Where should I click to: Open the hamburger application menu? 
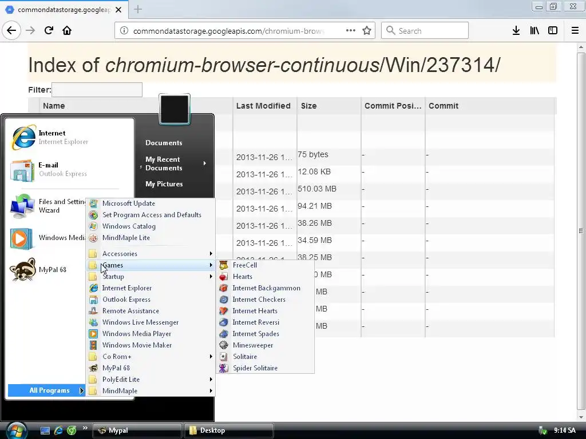tap(575, 30)
